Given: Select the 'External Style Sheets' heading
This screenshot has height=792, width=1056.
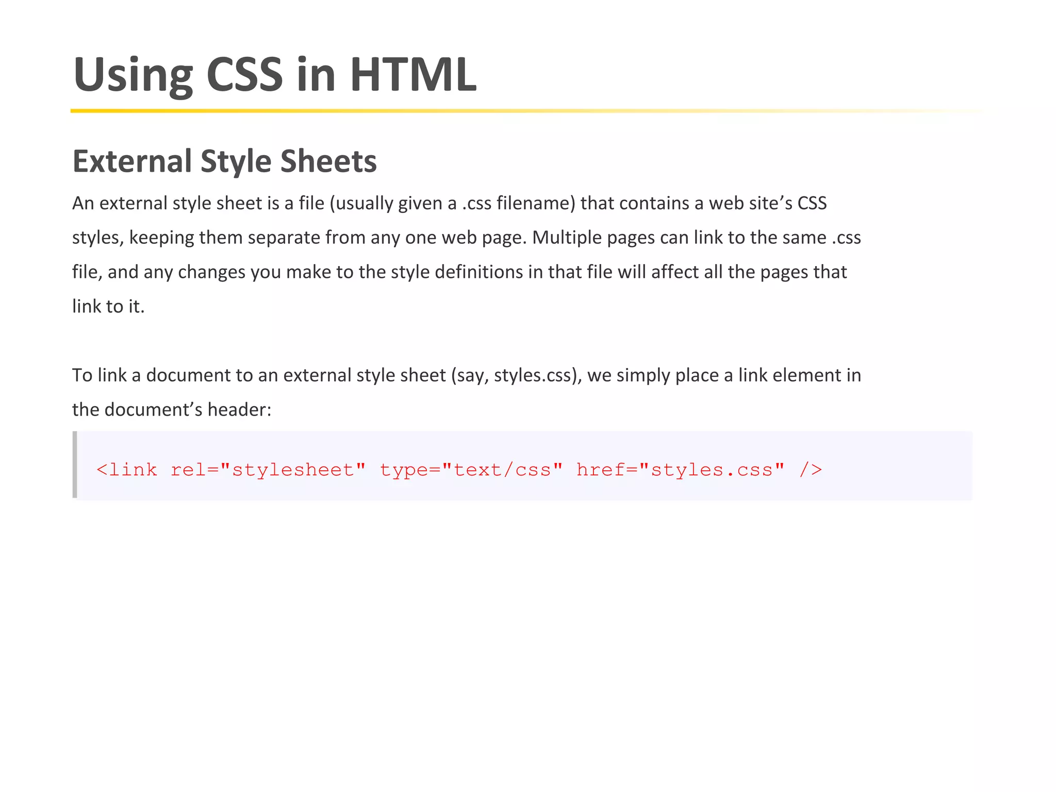Looking at the screenshot, I should pos(225,161).
